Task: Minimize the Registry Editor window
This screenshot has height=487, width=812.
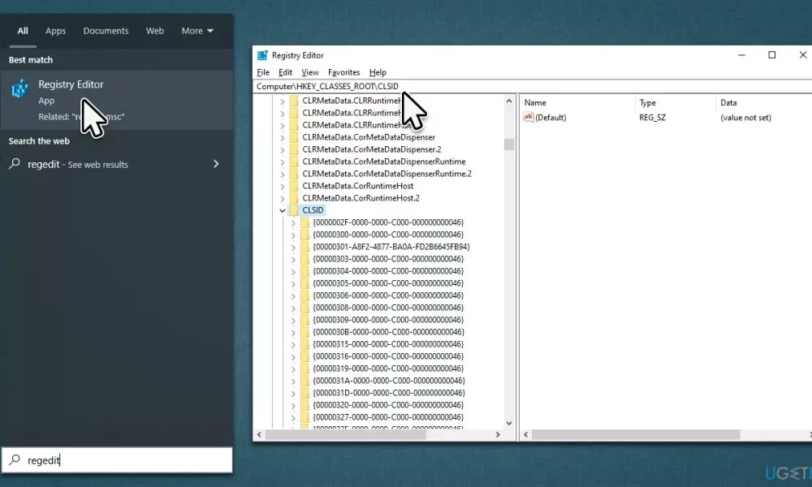Action: 741,55
